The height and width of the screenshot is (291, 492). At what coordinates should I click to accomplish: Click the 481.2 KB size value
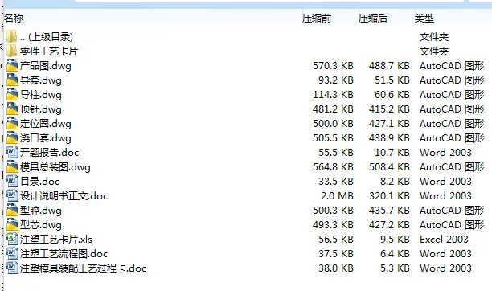point(333,109)
